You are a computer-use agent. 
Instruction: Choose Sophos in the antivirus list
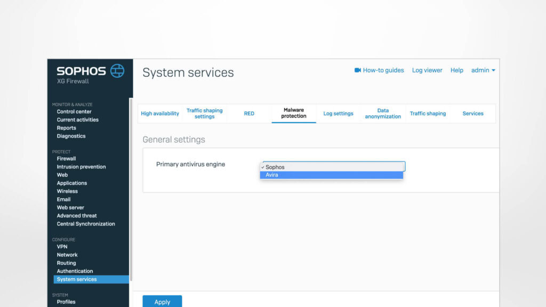click(x=332, y=167)
